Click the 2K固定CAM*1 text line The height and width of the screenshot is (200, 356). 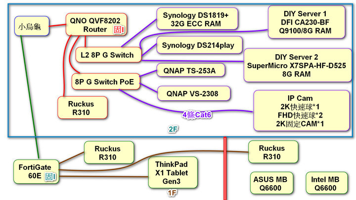(300, 124)
